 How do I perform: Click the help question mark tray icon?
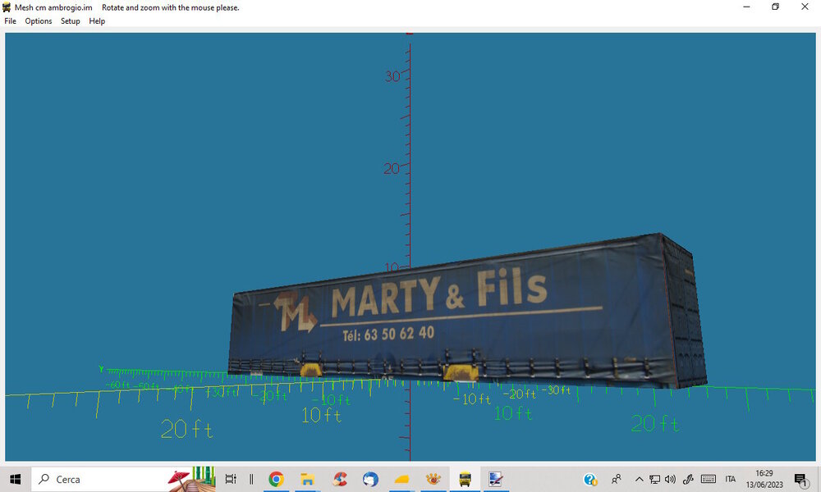[590, 479]
